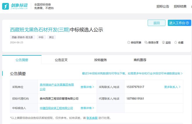This screenshot has width=192, height=124.
Task: Click 查看详情 for 采购单位
Action: tap(87, 87)
